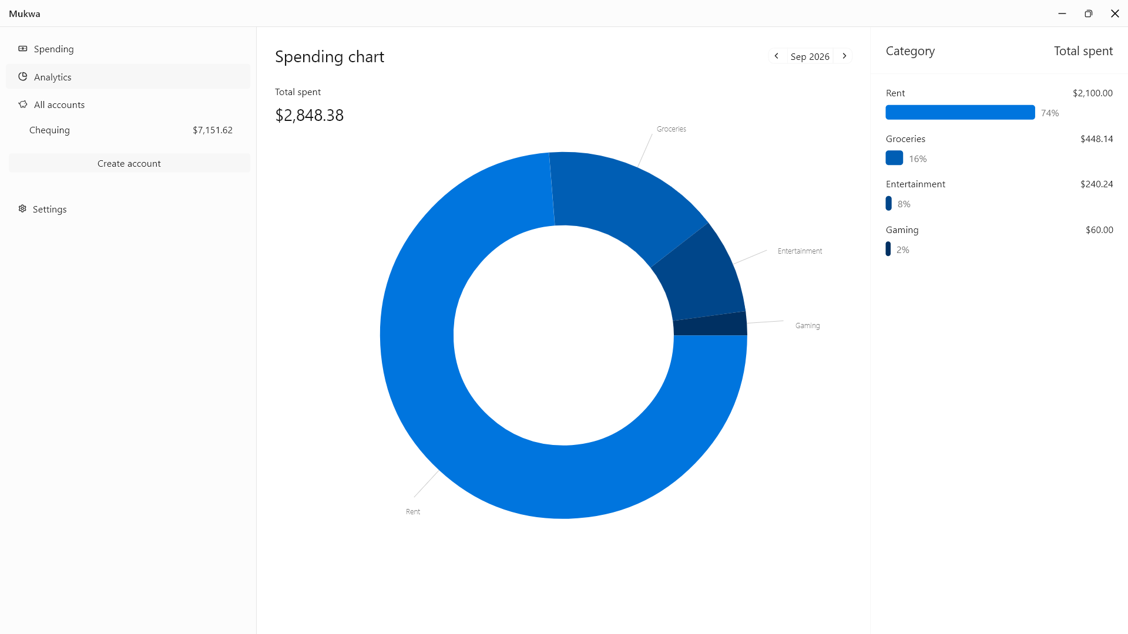1128x634 pixels.
Task: Click the Groceries category name in list
Action: coord(905,139)
